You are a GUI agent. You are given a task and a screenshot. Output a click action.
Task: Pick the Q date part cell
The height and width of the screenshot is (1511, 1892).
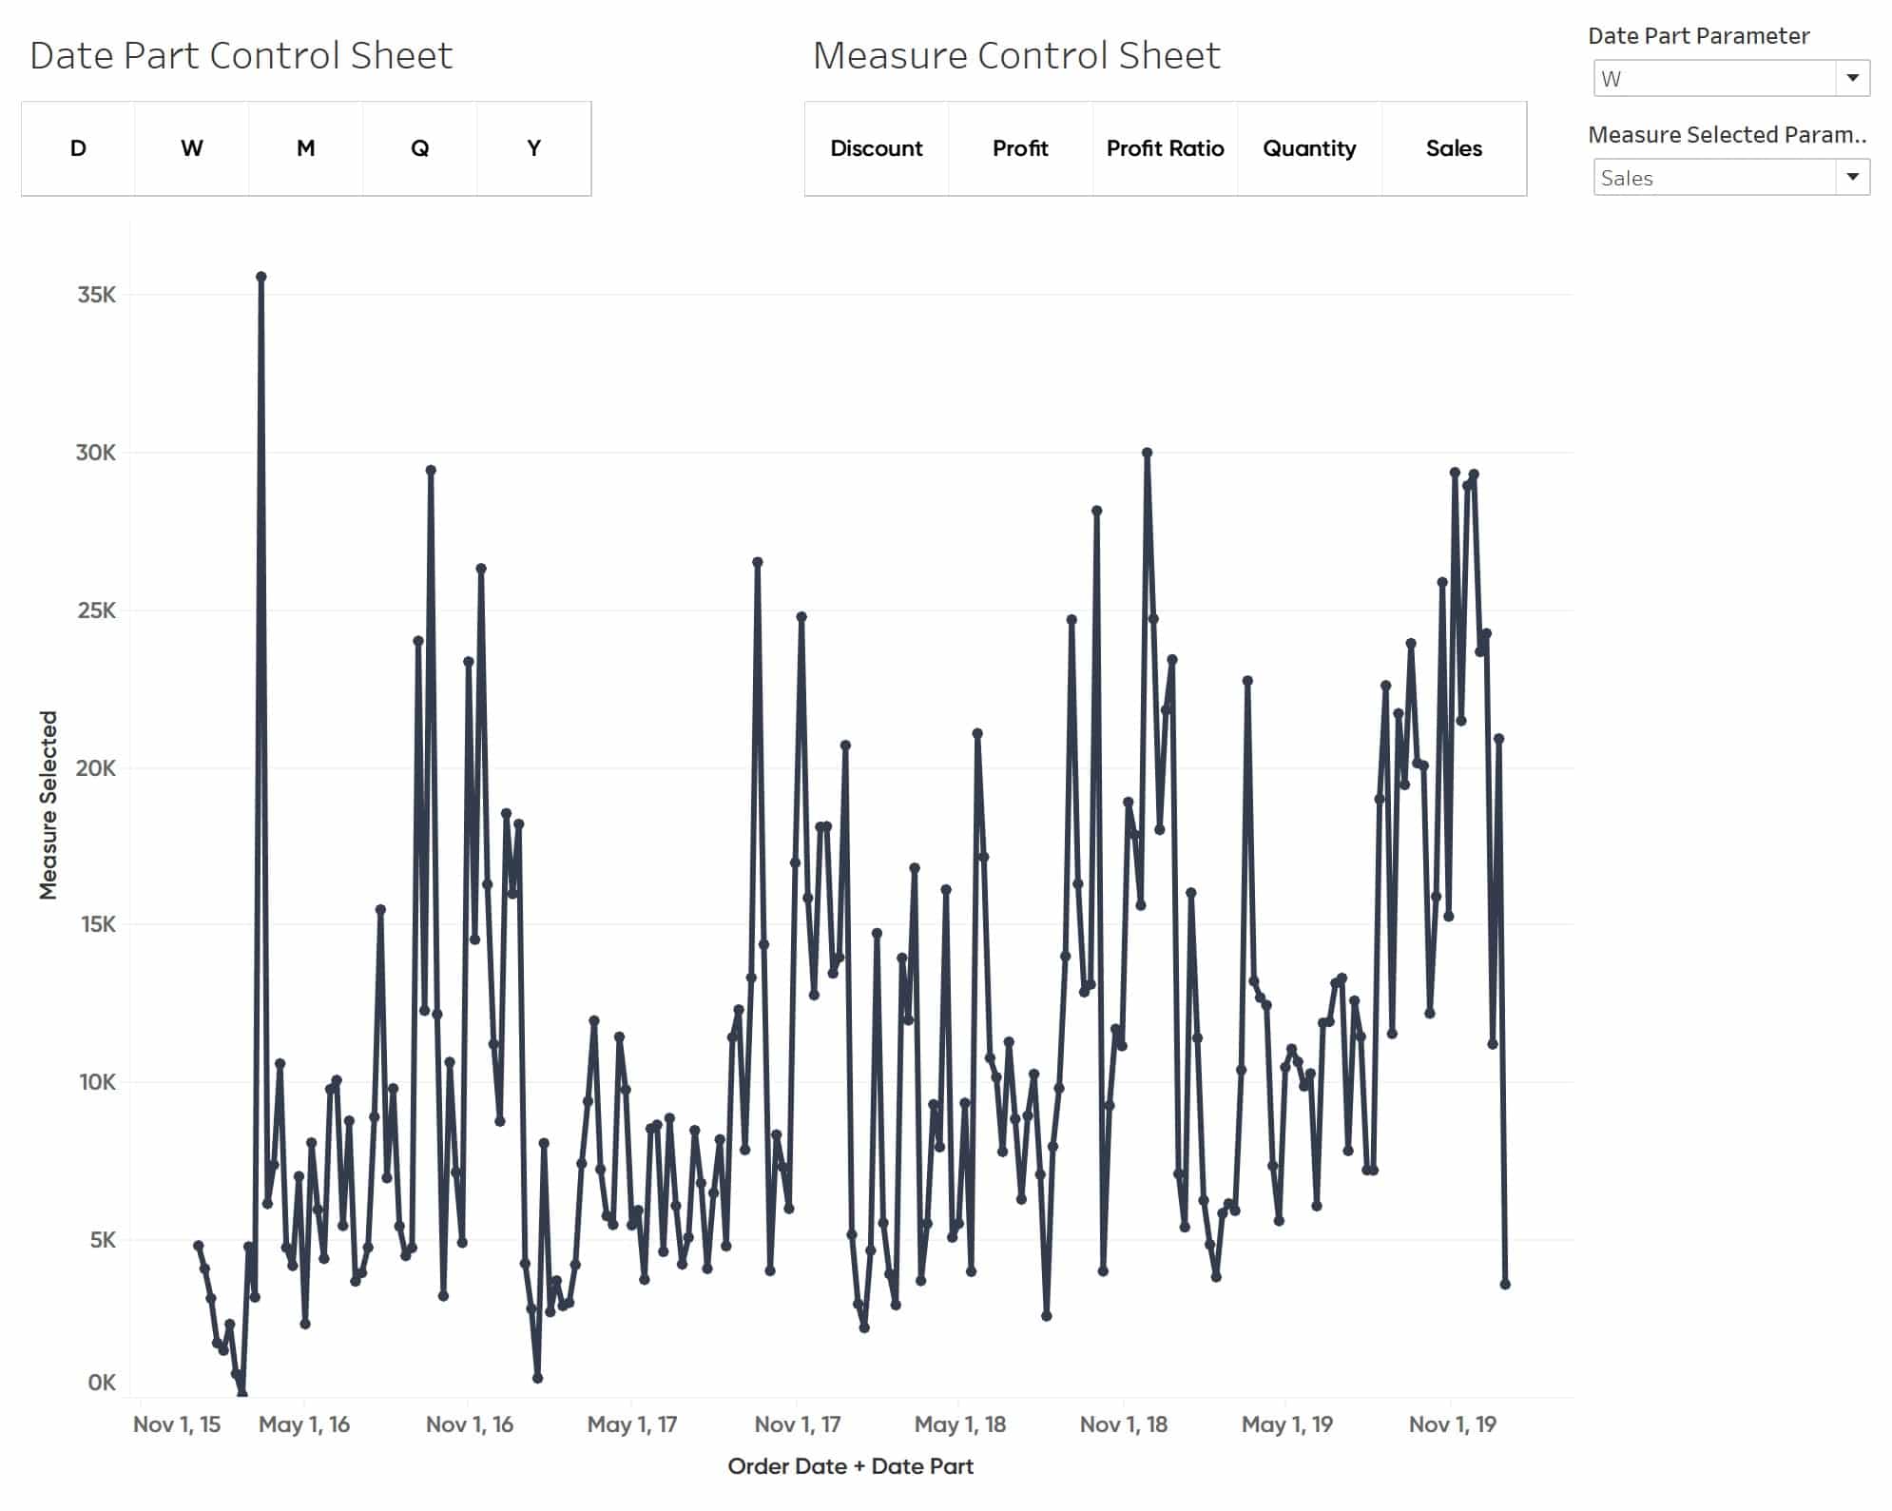(420, 148)
